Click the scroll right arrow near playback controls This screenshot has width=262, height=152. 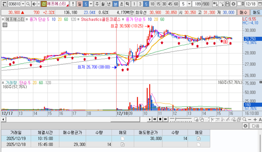150,119
